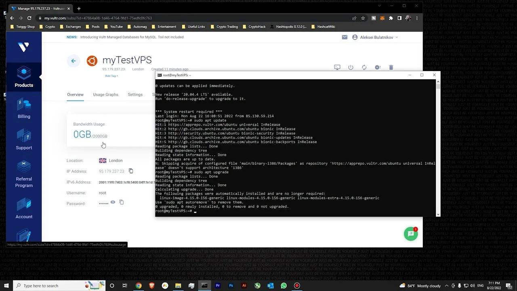The width and height of the screenshot is (517, 291).
Task: Open the server console icon
Action: [x=337, y=67]
